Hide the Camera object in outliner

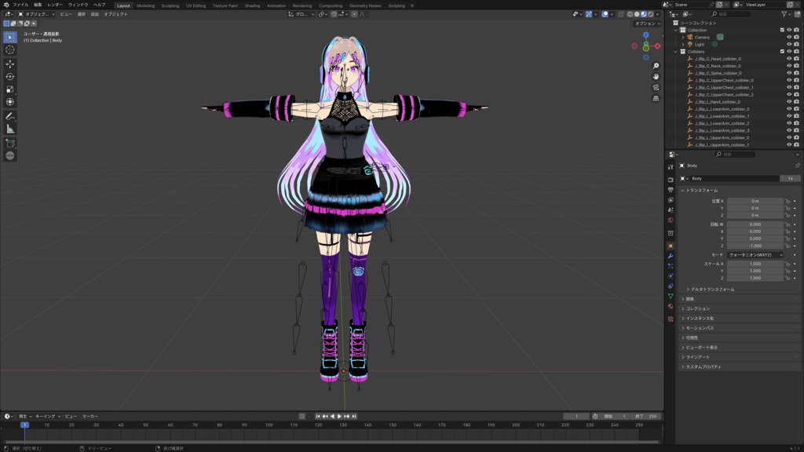[x=789, y=38]
